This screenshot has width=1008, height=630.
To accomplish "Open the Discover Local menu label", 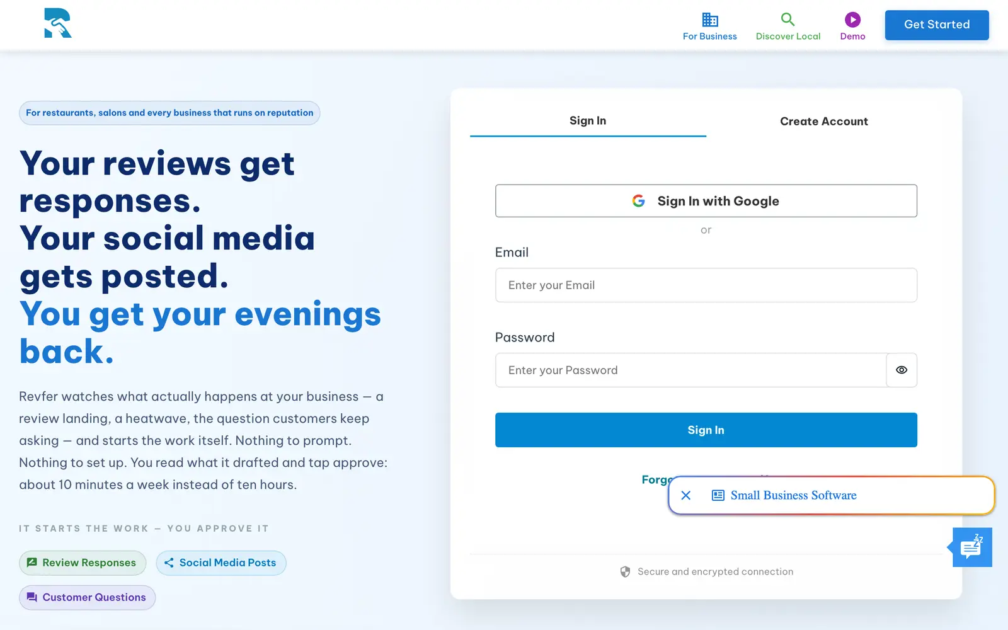I will pos(788,37).
